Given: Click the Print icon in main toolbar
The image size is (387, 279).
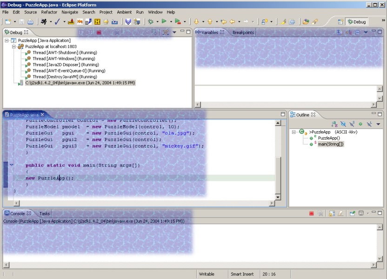Looking at the screenshot, I should [30, 21].
